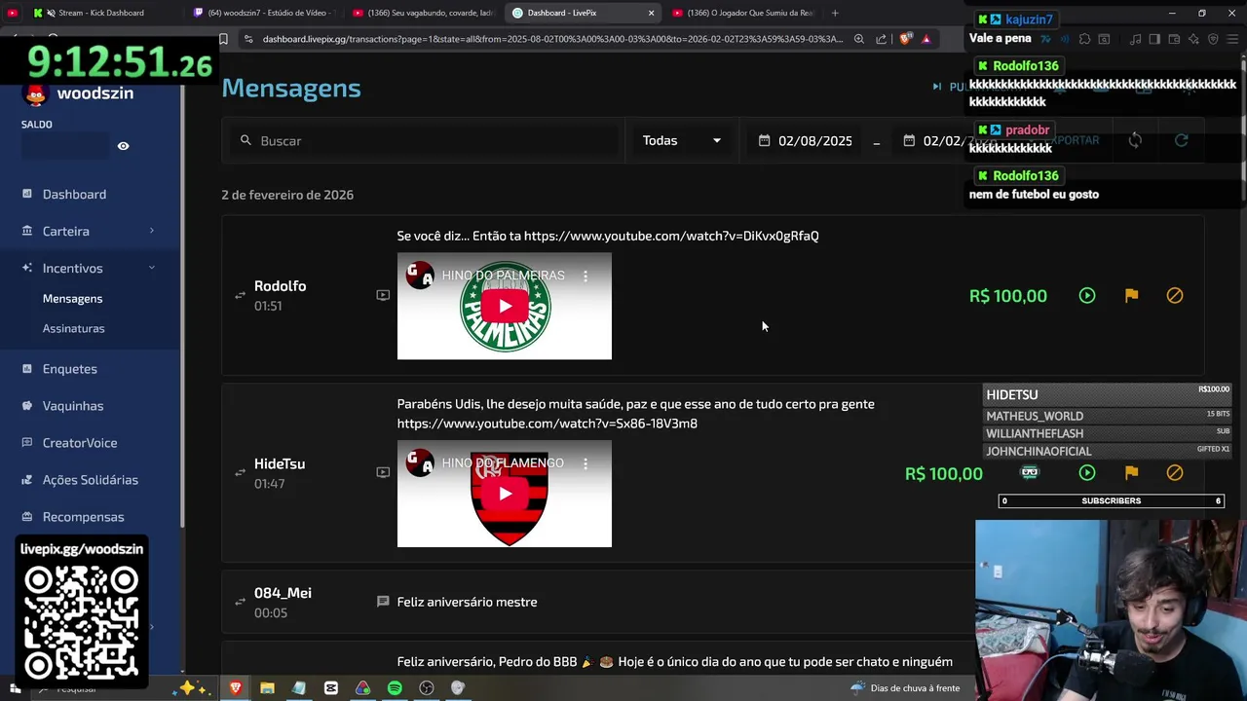
Task: Focus the Buscar search field
Action: tap(424, 140)
